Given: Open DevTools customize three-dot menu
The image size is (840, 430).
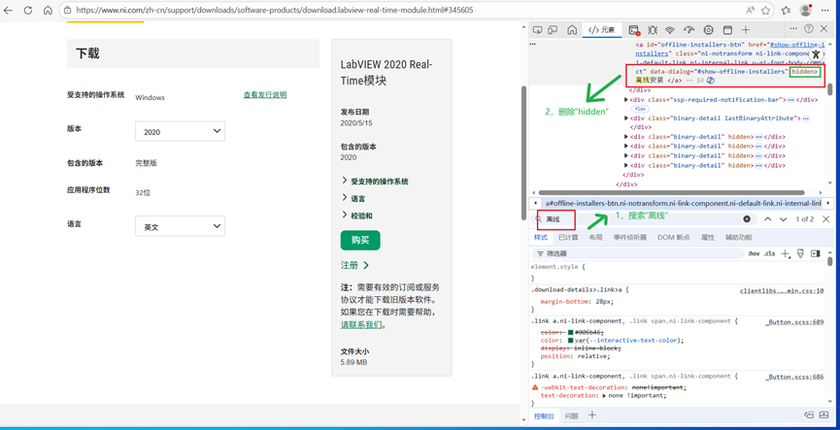Looking at the screenshot, I should 794,29.
